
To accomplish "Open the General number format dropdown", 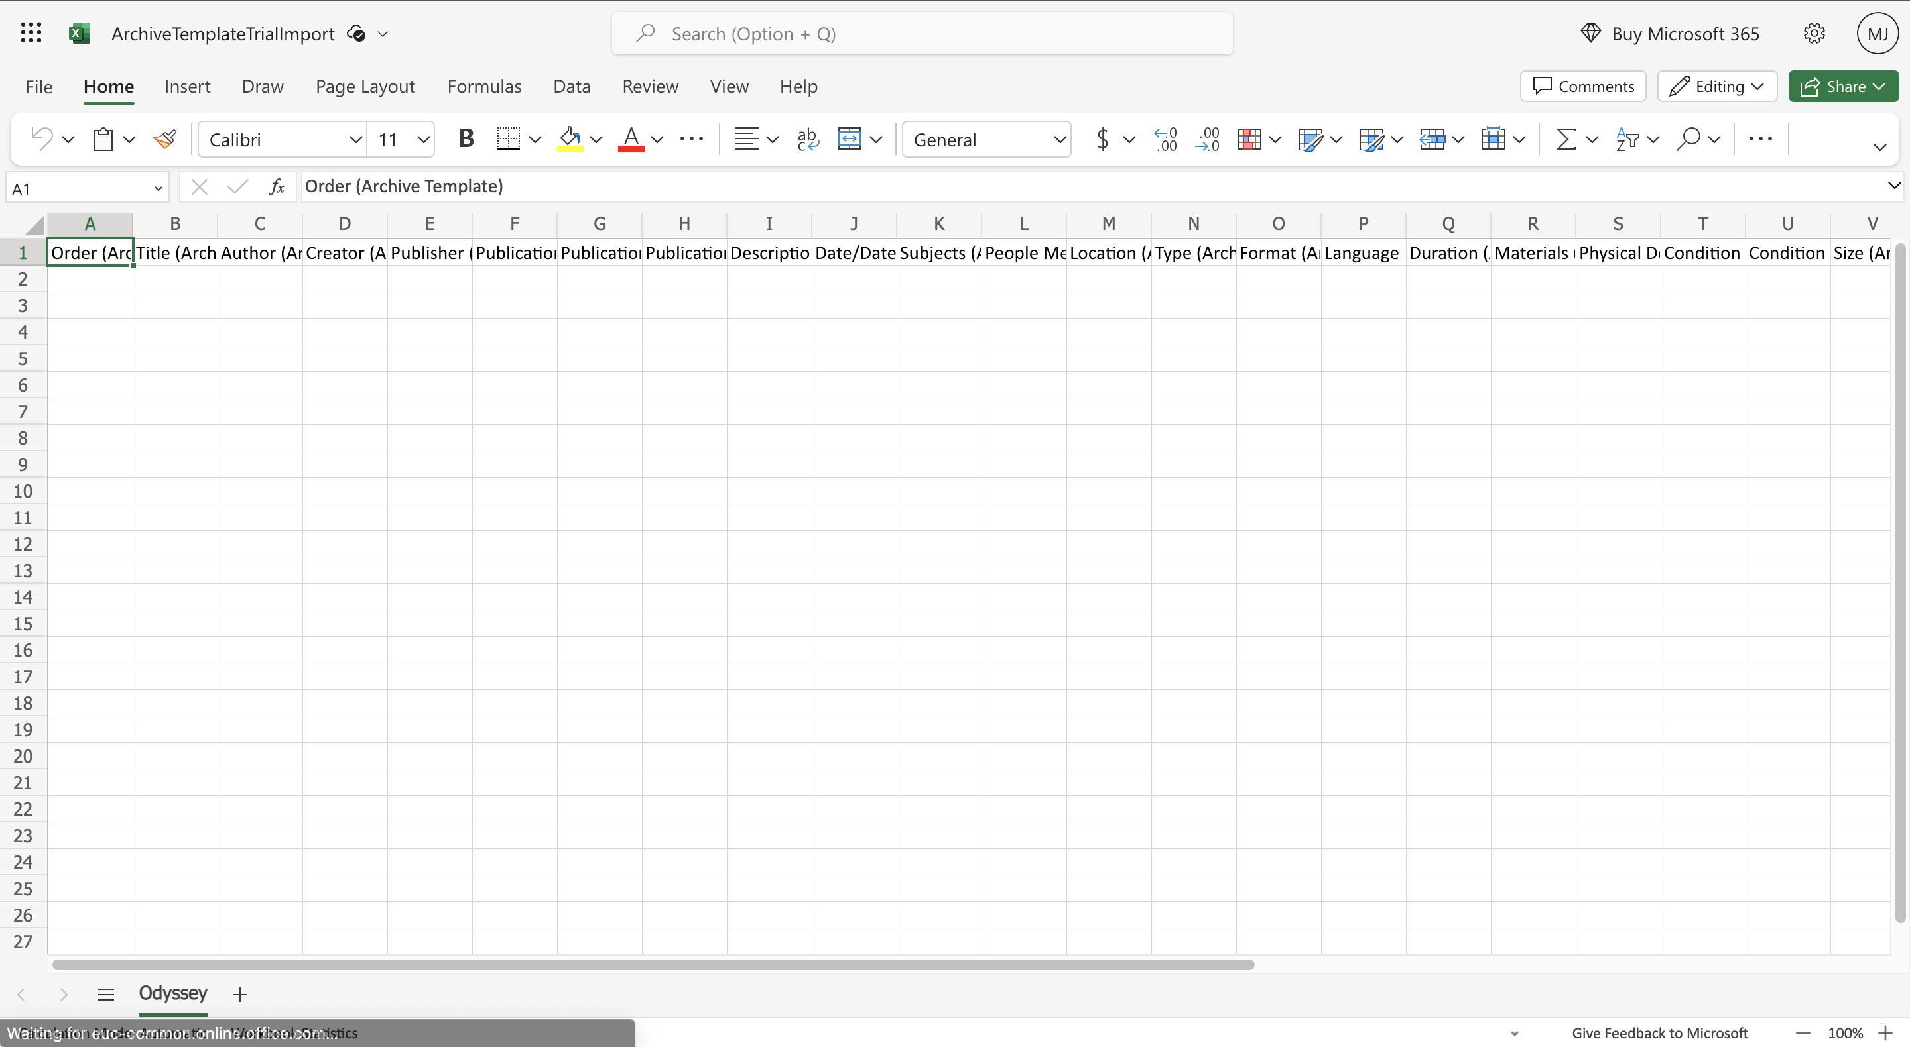I will [x=1060, y=140].
